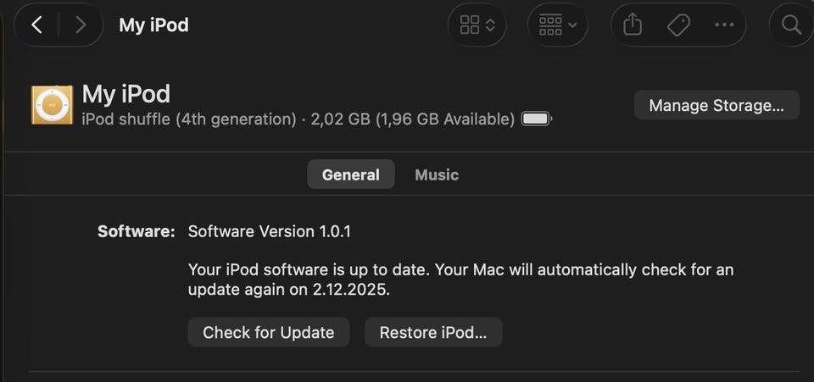Expand the group-by options dropdown

pyautogui.click(x=557, y=25)
